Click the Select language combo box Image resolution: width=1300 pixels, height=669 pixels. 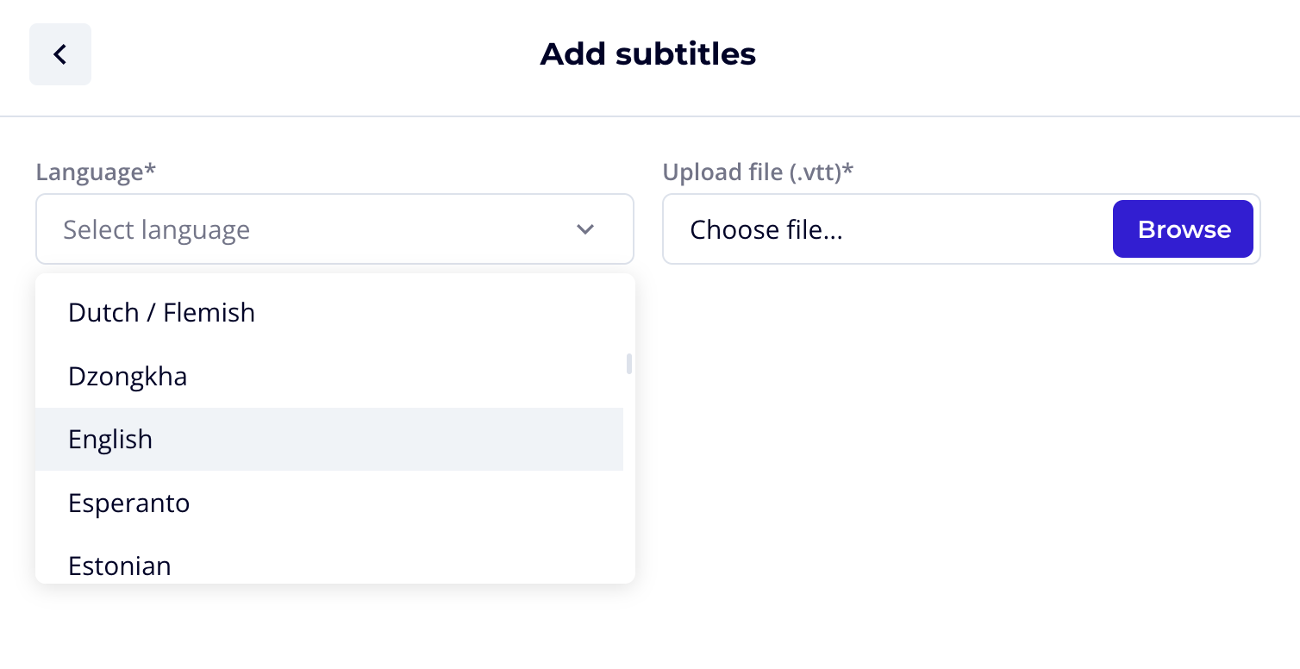(310, 229)
